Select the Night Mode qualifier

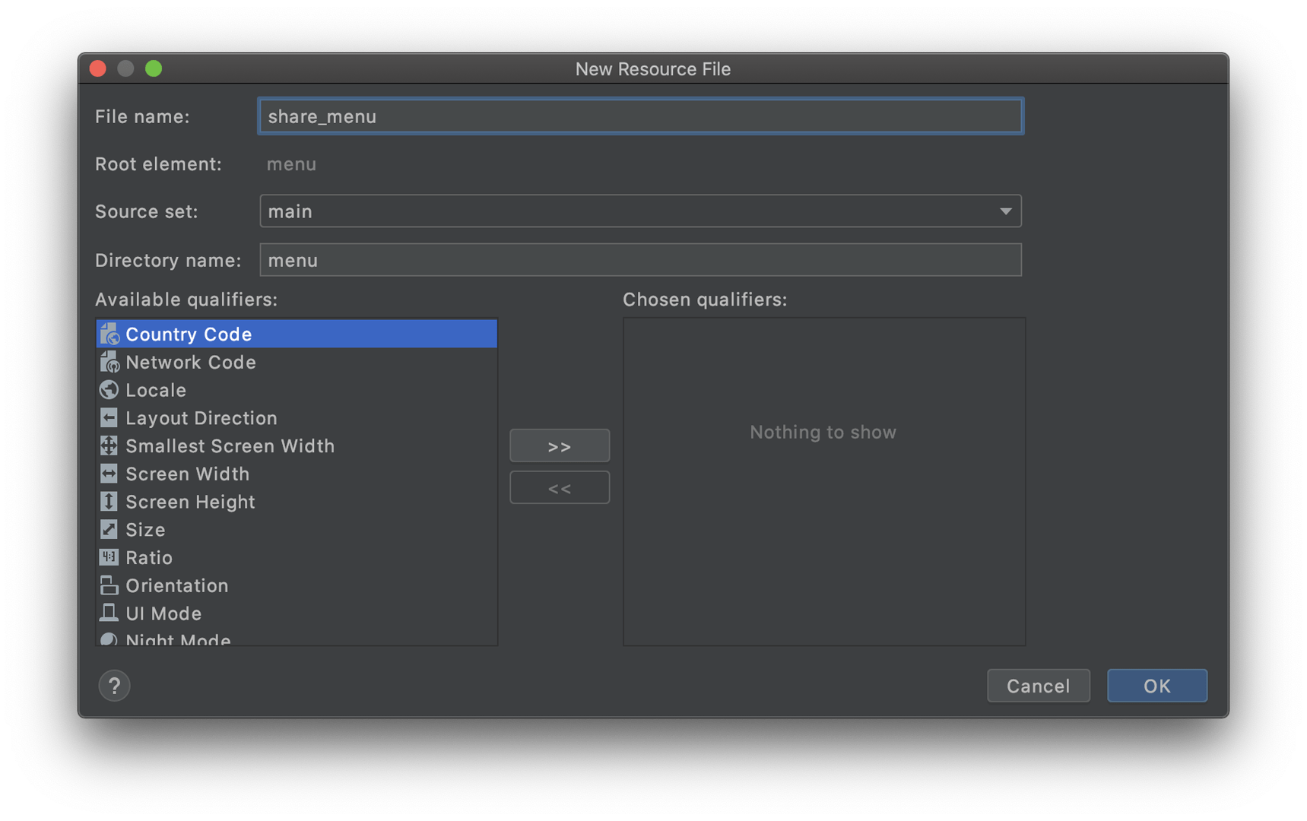(x=297, y=637)
